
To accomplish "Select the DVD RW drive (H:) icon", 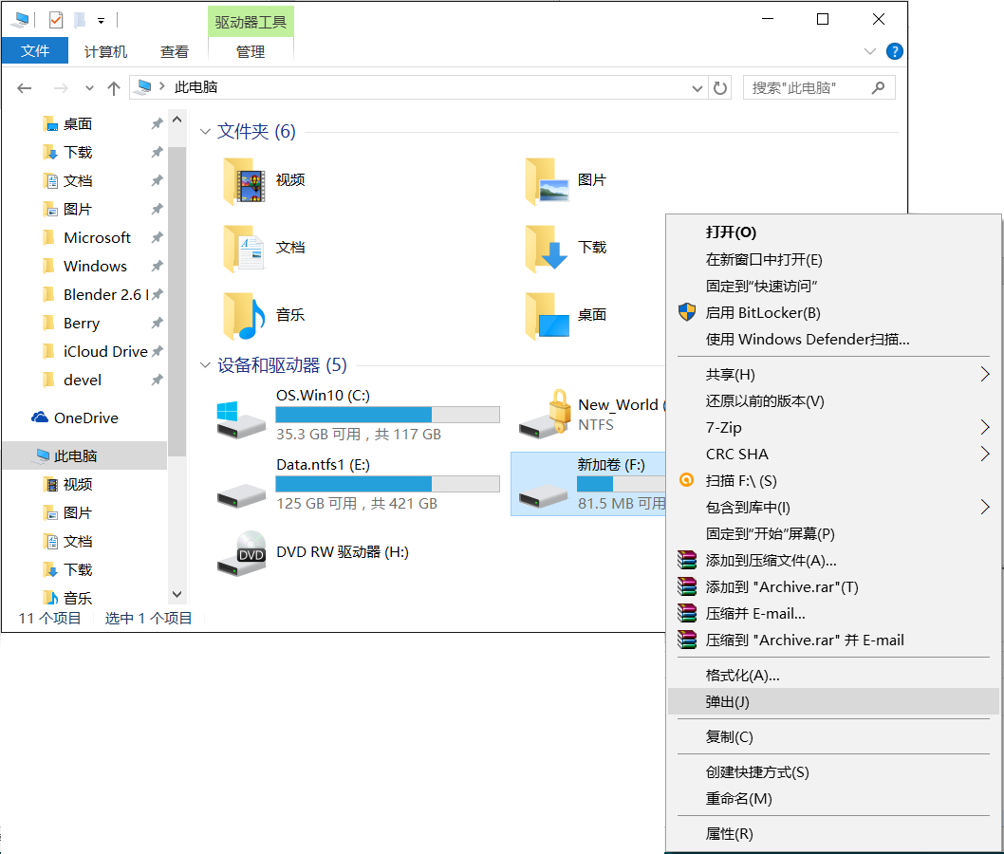I will (x=241, y=553).
